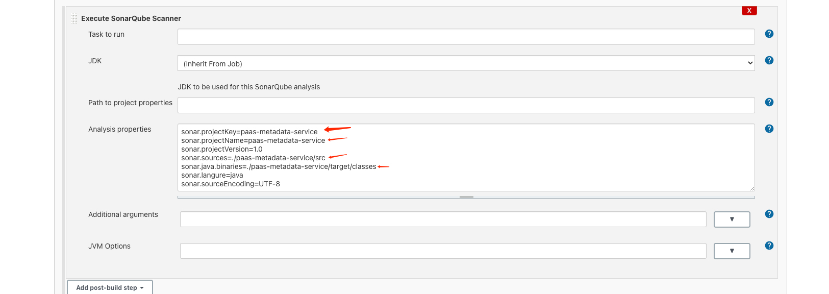Open help icon beside JDK dropdown
The image size is (829, 294).
pyautogui.click(x=769, y=60)
